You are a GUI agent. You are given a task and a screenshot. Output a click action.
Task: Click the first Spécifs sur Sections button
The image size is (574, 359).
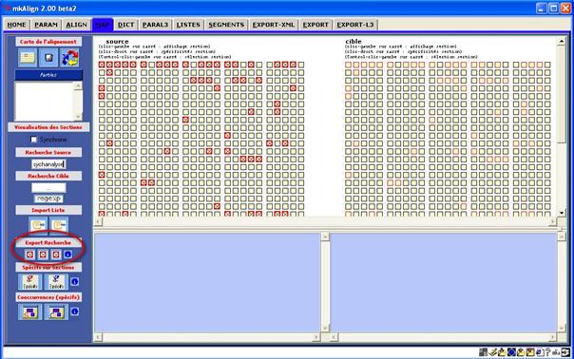(x=30, y=282)
